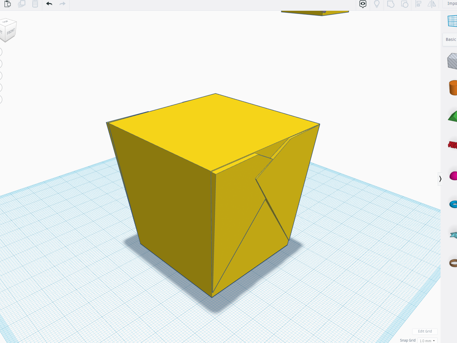
Task: Pick the striped gray Box hole shape
Action: click(x=452, y=61)
